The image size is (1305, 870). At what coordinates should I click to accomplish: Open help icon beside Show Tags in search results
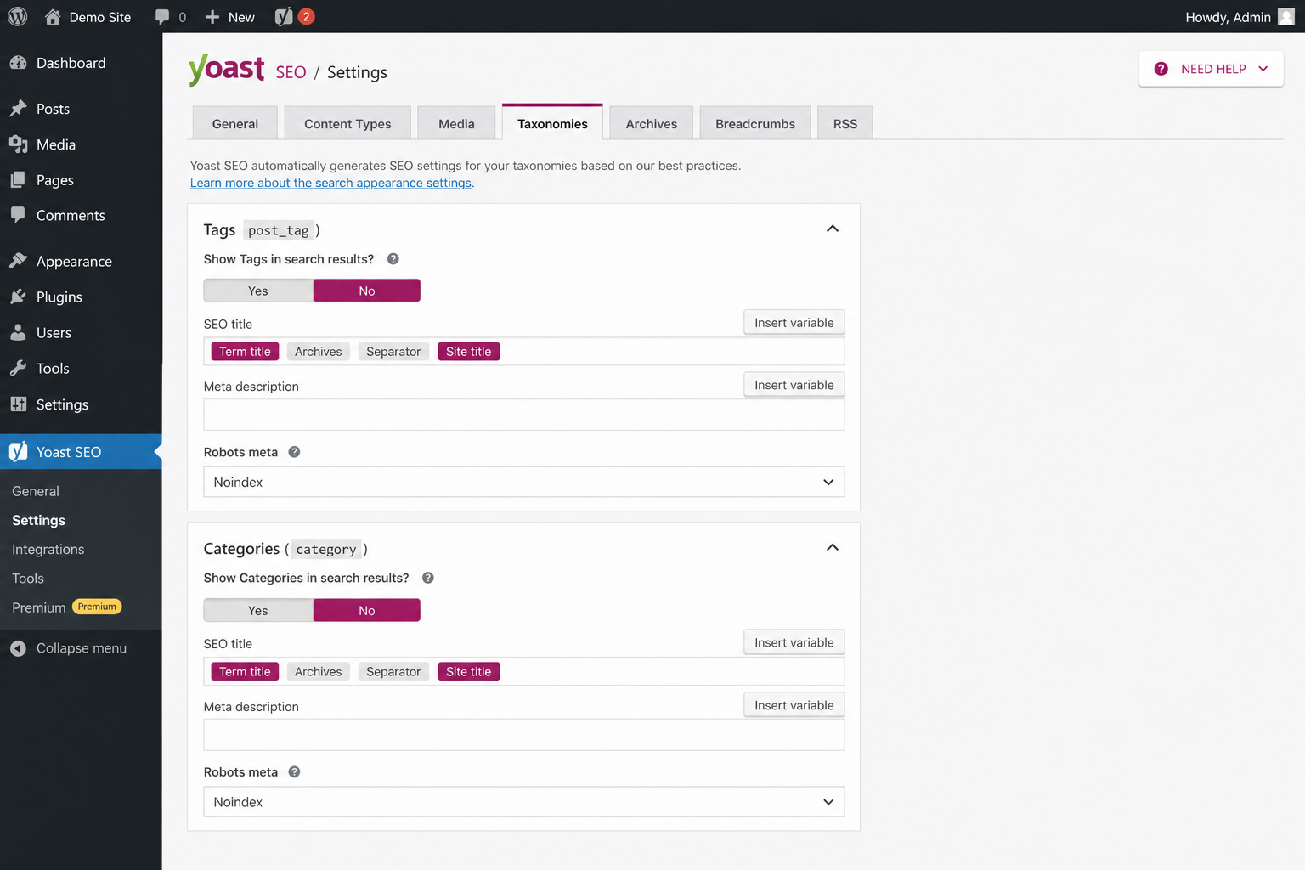[x=393, y=259]
